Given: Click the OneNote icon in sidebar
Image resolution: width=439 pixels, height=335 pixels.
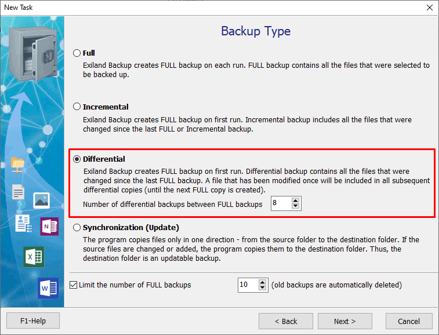Looking at the screenshot, I should (49, 227).
